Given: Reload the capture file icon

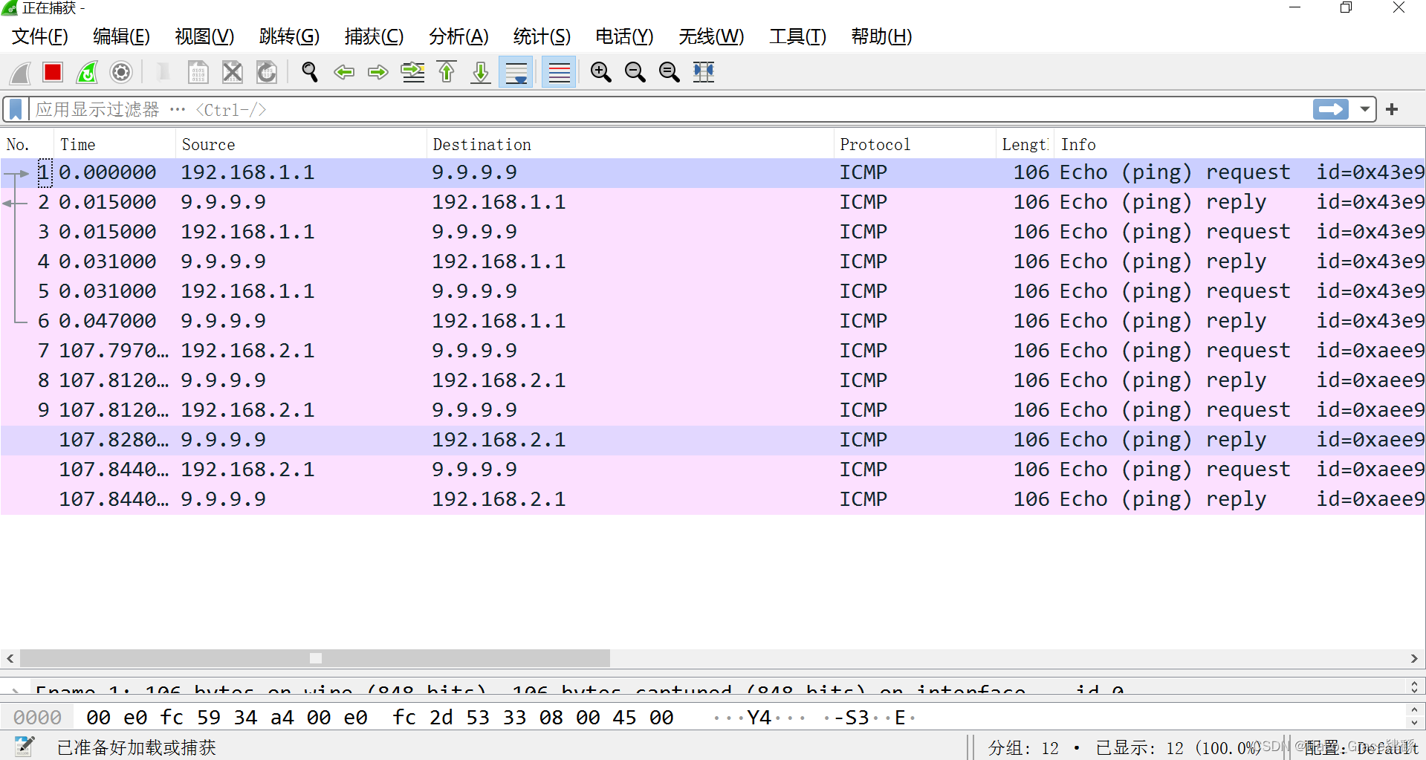Looking at the screenshot, I should pyautogui.click(x=267, y=72).
